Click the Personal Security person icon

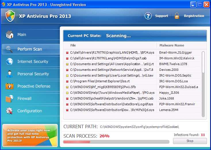click(x=9, y=74)
